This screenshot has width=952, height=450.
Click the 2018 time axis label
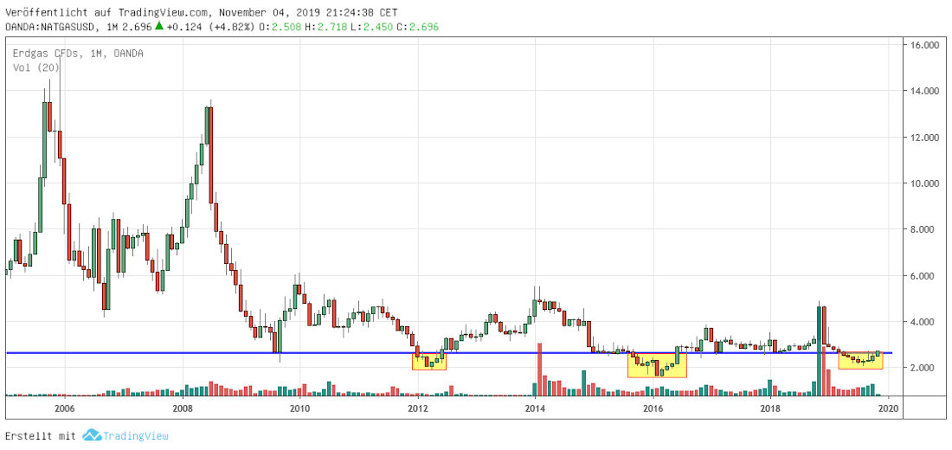coord(770,408)
